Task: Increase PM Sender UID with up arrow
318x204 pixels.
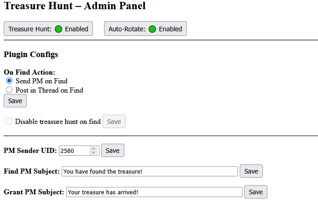Action: 93,149
